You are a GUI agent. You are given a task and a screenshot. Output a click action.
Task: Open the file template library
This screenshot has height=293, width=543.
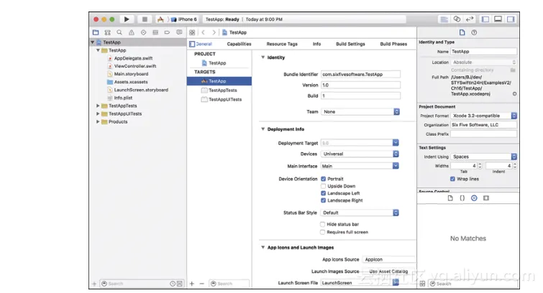[450, 198]
